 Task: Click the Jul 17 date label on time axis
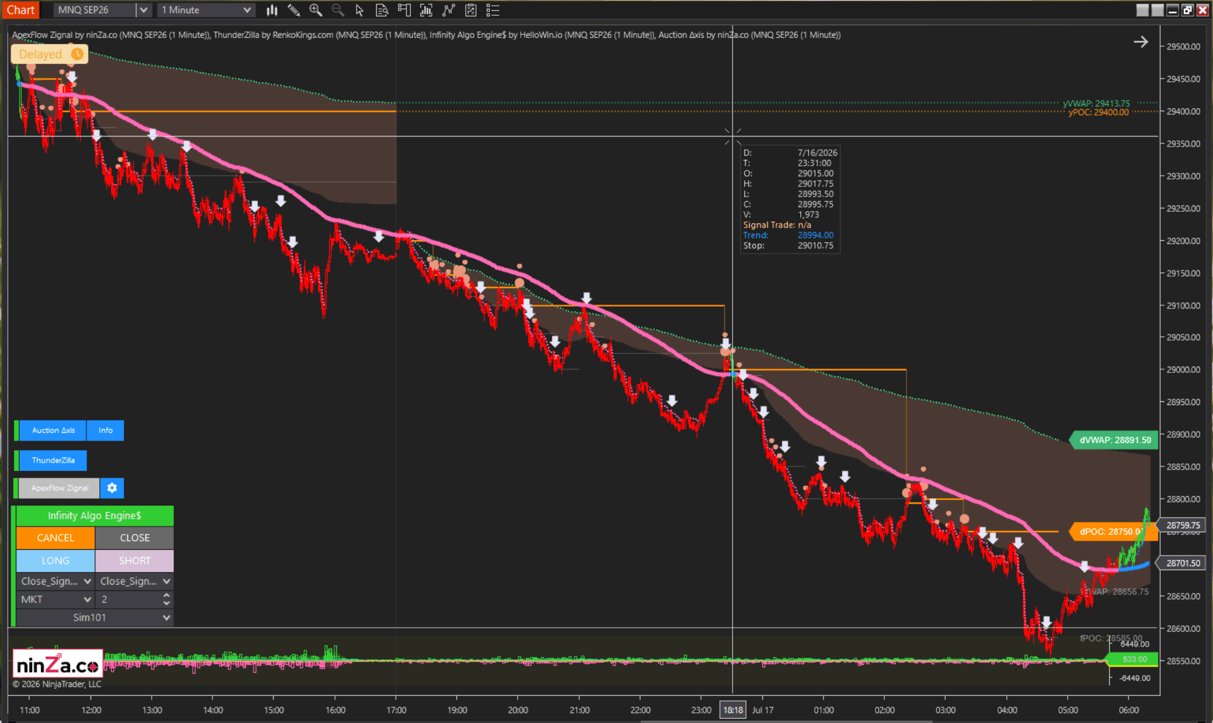click(763, 710)
